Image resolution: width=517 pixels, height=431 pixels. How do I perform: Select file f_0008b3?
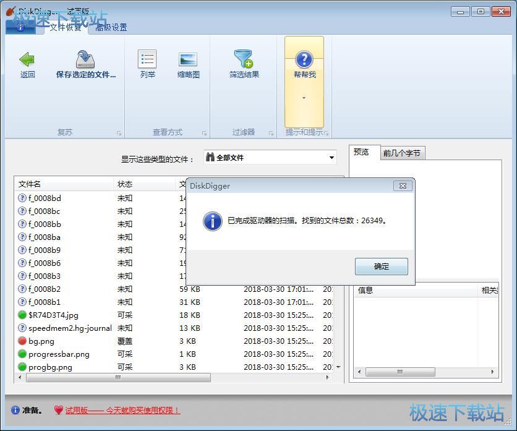pos(45,276)
